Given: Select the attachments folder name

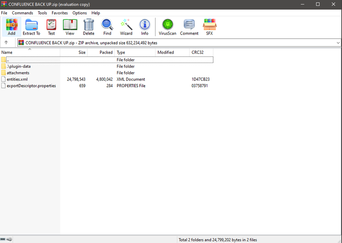Looking at the screenshot, I should pos(18,73).
